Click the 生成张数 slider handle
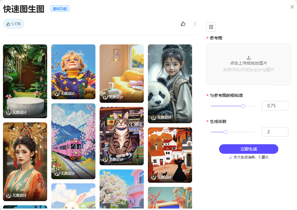The height and width of the screenshot is (210, 297). 225,132
